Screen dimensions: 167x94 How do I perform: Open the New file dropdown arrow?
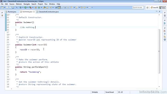click(5, 8)
